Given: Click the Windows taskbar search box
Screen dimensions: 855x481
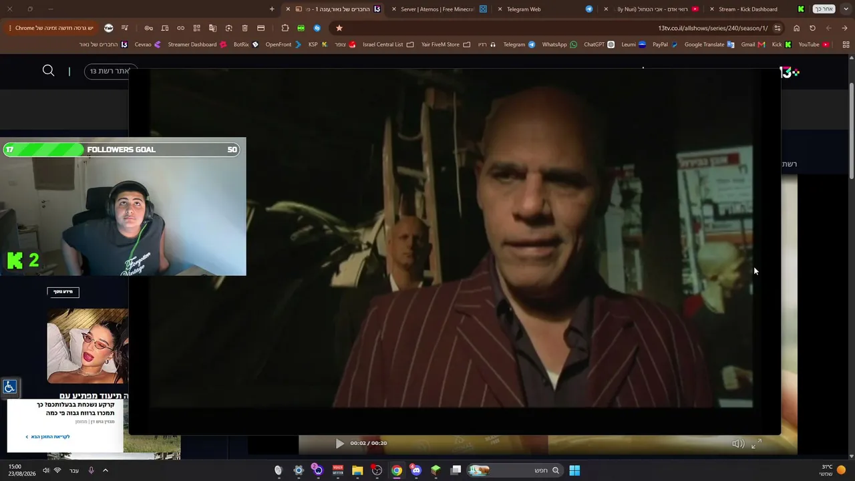Looking at the screenshot, I should point(514,470).
